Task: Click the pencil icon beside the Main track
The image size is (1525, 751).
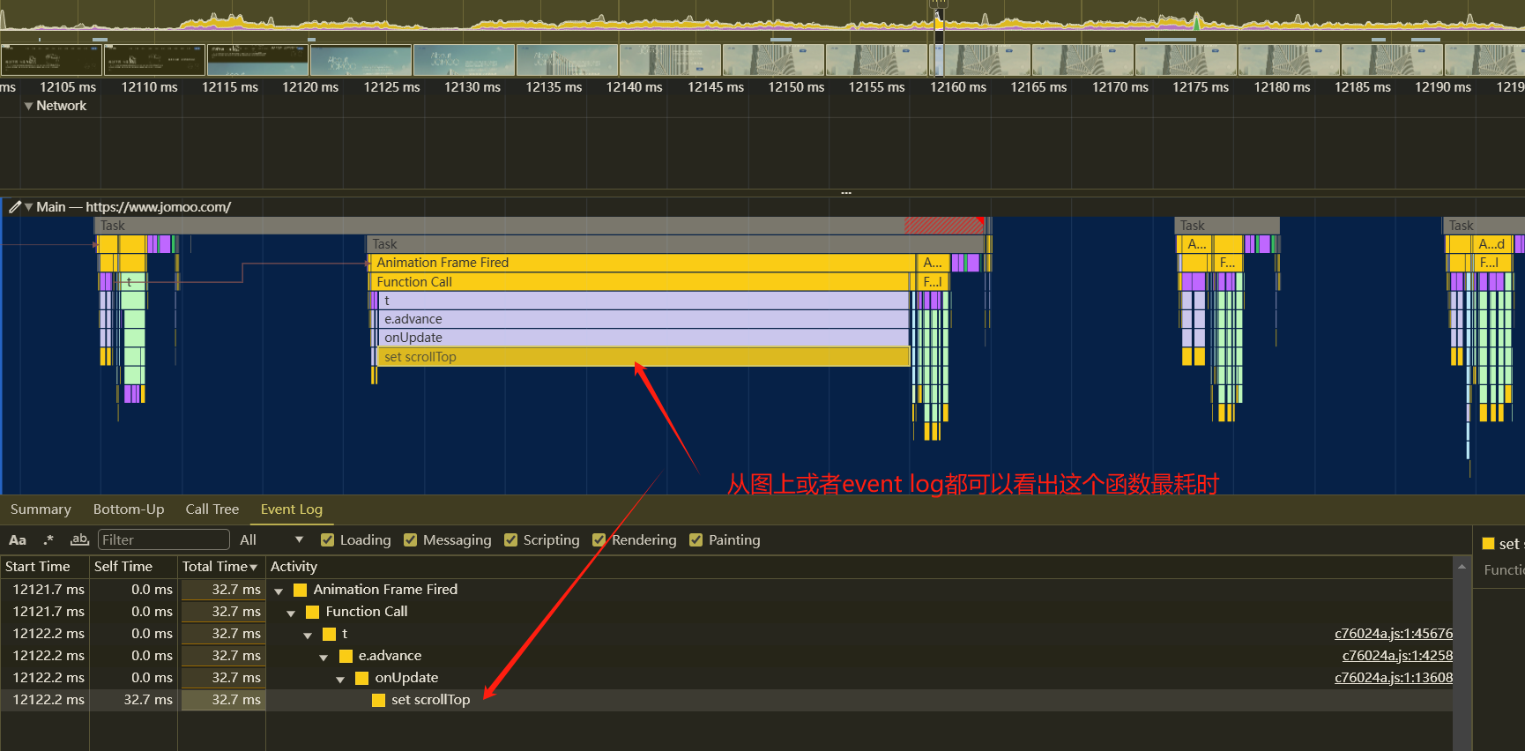Action: tap(15, 207)
